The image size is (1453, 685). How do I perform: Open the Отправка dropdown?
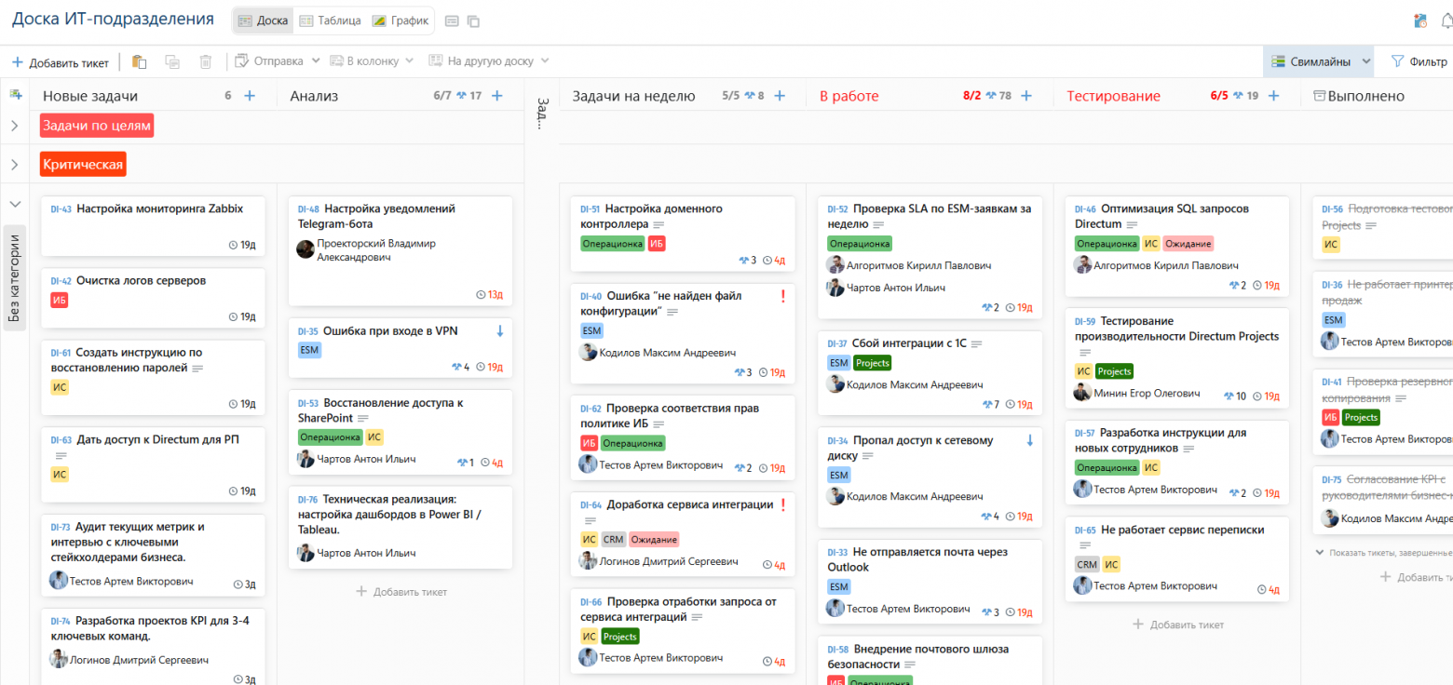click(278, 61)
